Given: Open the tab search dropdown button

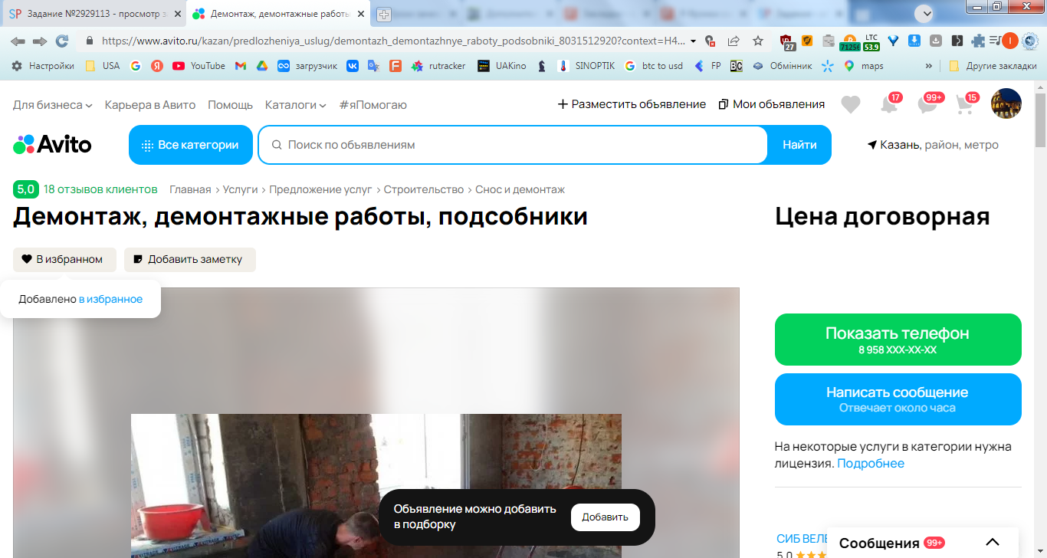Looking at the screenshot, I should point(925,13).
